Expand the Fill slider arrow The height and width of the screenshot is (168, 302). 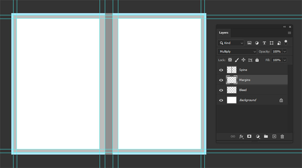pyautogui.click(x=285, y=60)
